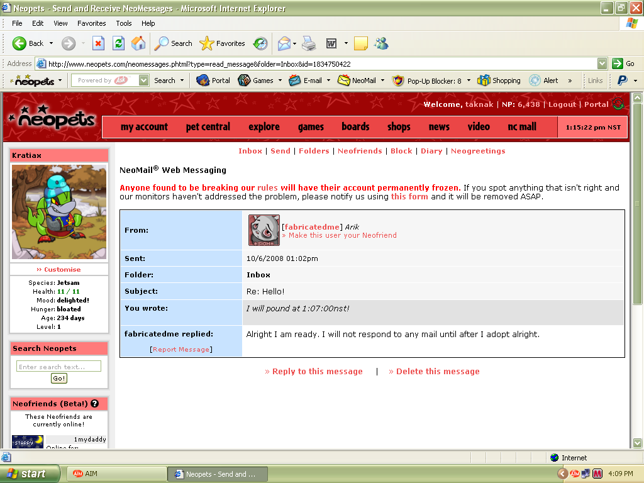This screenshot has height=483, width=644.
Task: Click the red M icon in system tray
Action: point(597,474)
